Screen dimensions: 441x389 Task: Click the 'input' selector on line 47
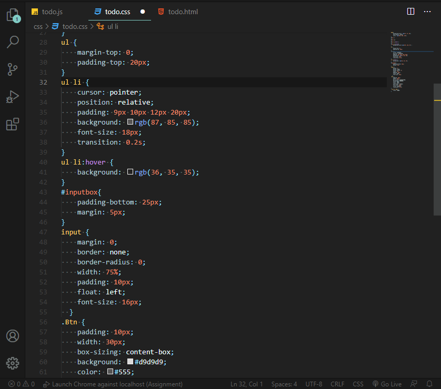(x=71, y=232)
